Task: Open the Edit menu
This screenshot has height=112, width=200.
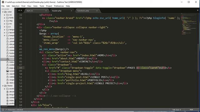Action: tap(8, 6)
